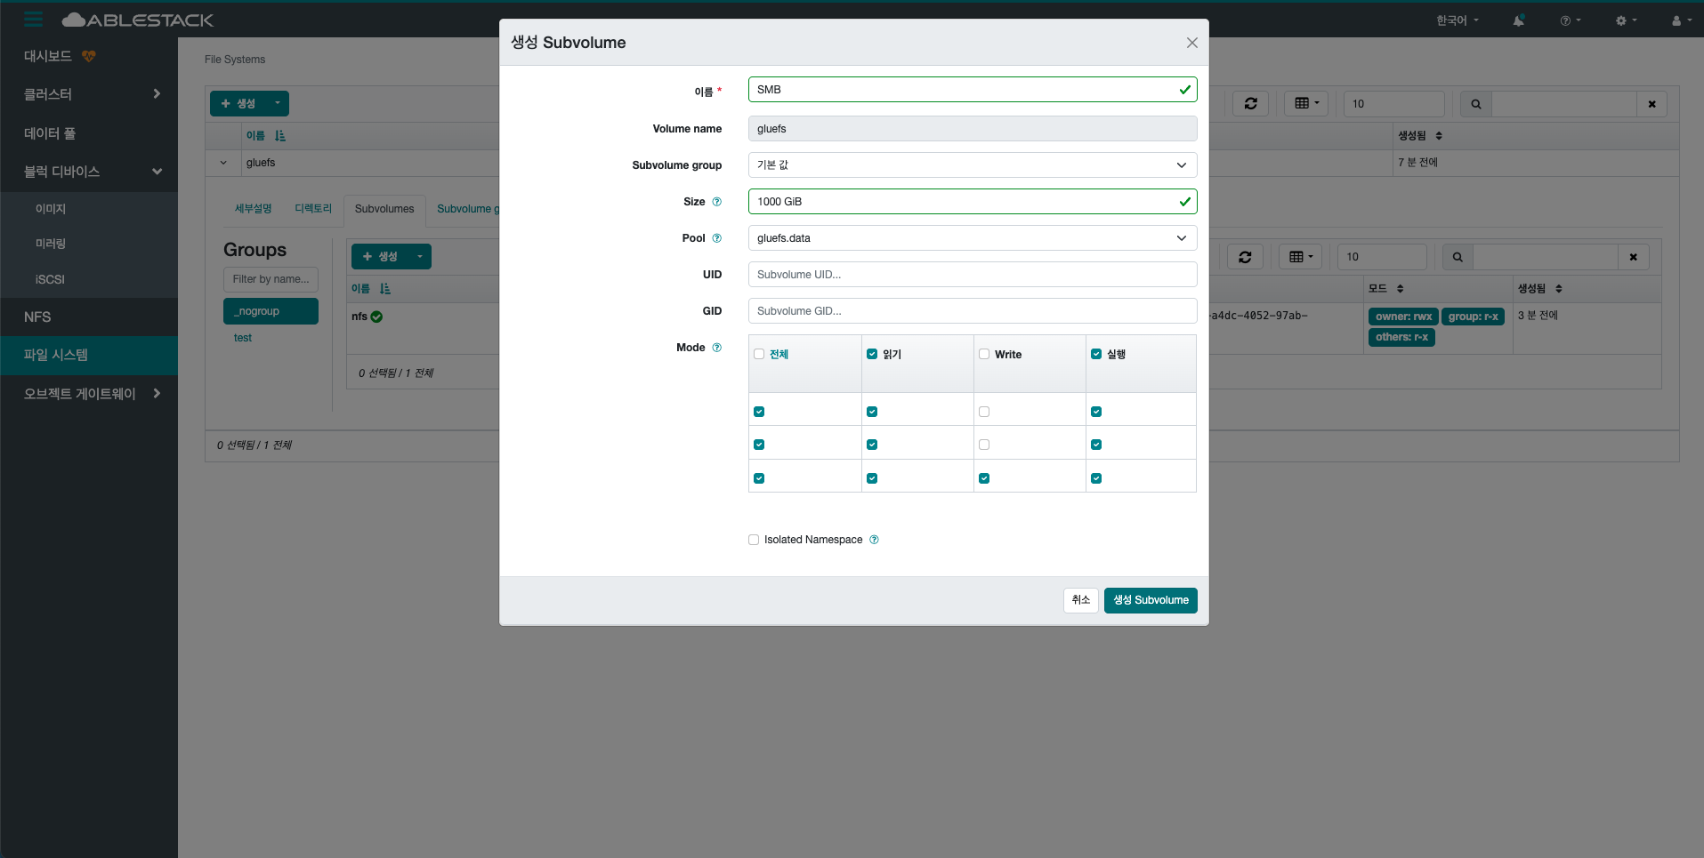Click the 생성 Subvolume submit button
The width and height of the screenshot is (1704, 858).
click(1150, 600)
